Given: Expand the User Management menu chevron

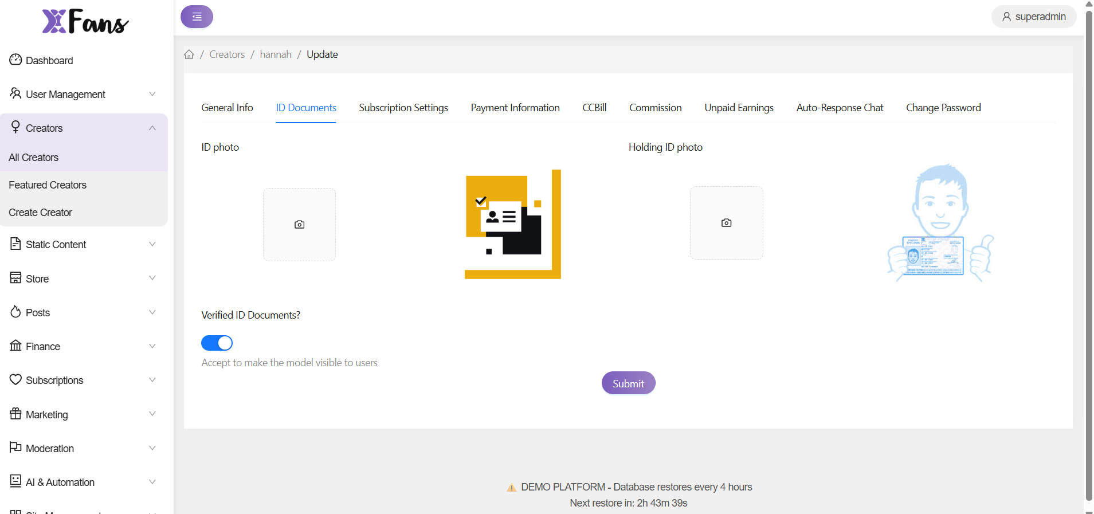Looking at the screenshot, I should 152,94.
